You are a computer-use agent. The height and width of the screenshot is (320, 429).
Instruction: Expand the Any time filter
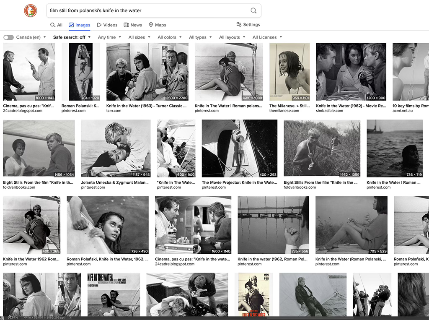tap(109, 37)
